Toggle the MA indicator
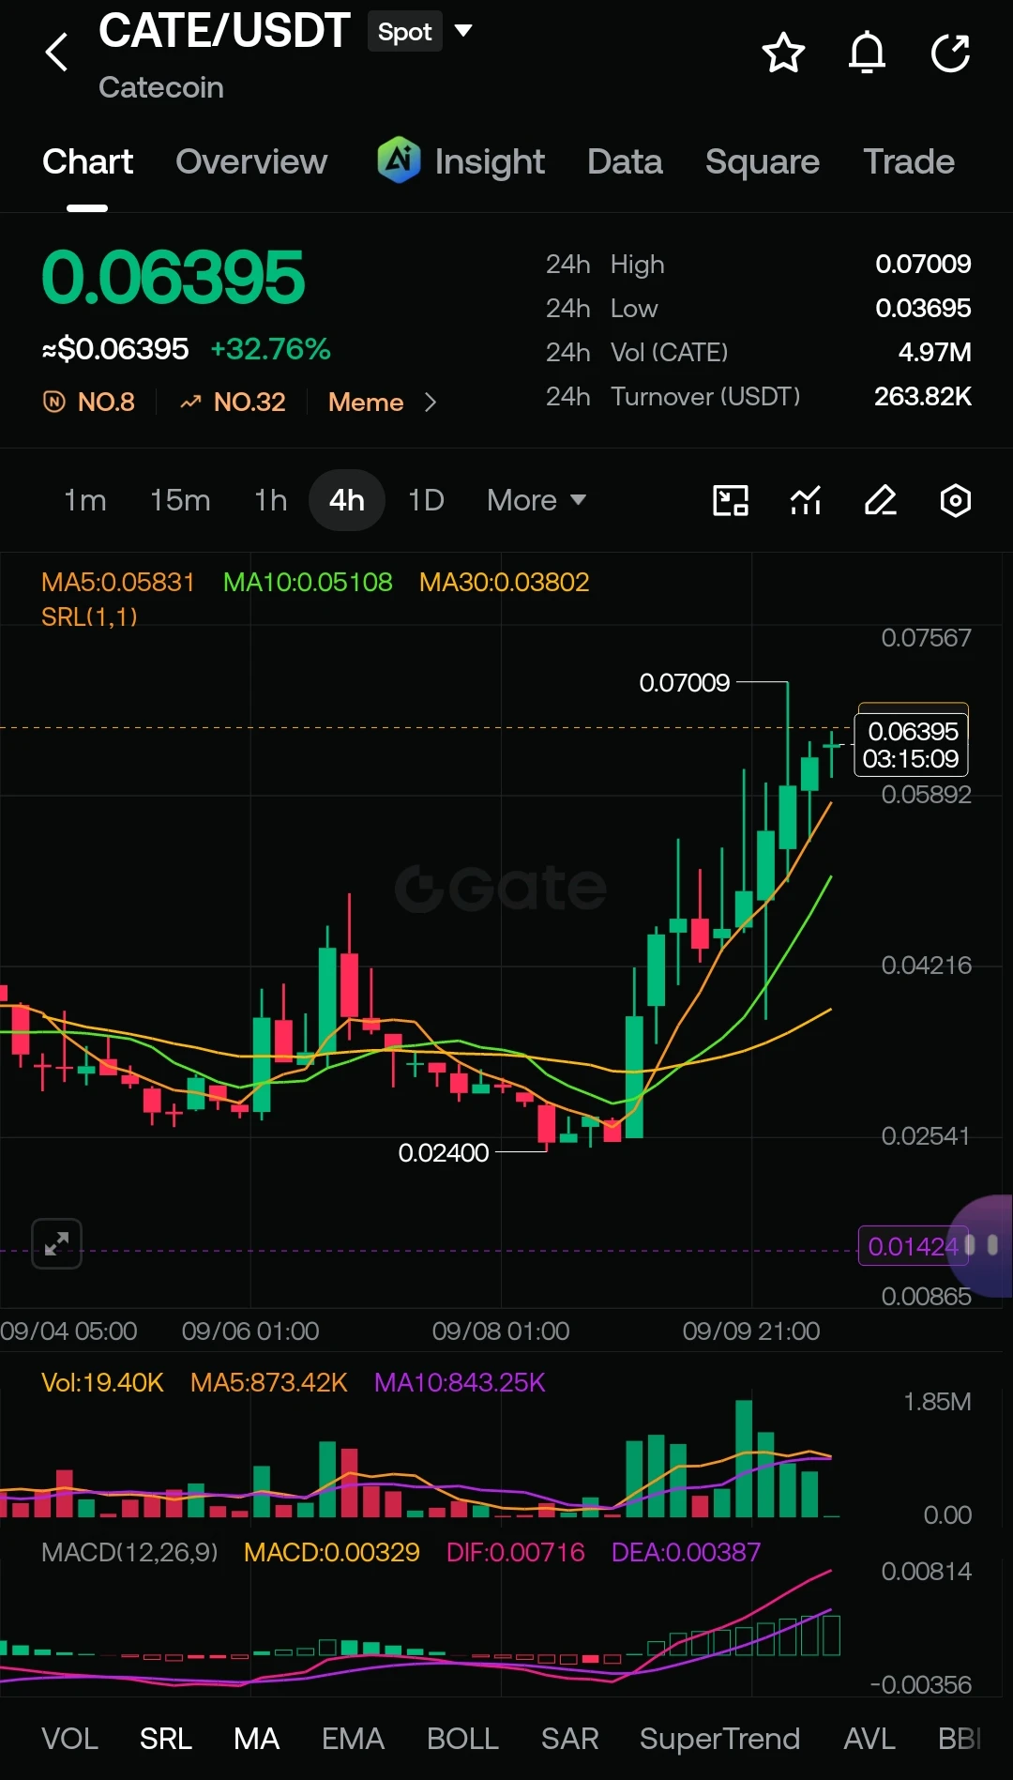1013x1780 pixels. click(x=256, y=1739)
